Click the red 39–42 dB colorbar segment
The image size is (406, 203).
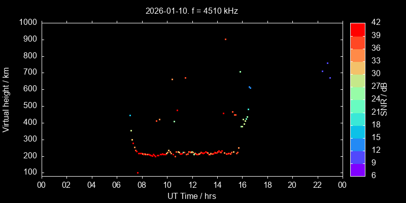(357, 29)
